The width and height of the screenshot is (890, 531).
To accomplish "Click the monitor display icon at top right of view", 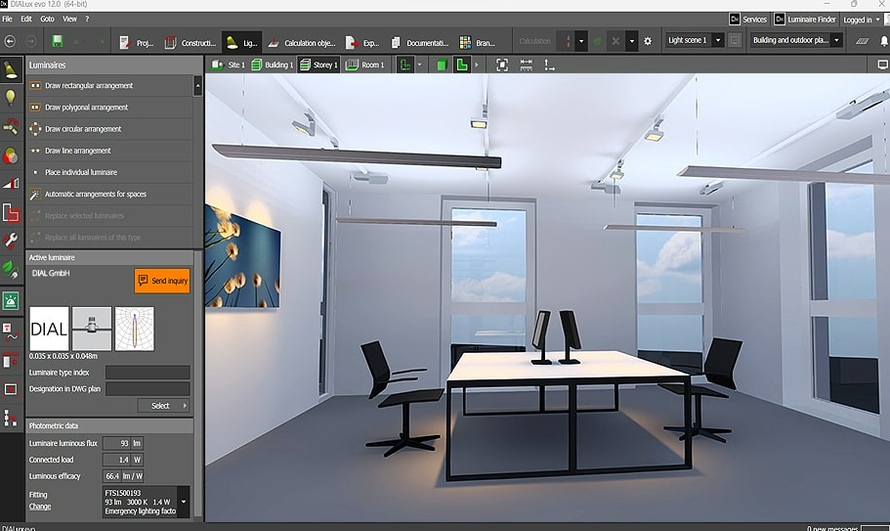I will click(x=882, y=65).
